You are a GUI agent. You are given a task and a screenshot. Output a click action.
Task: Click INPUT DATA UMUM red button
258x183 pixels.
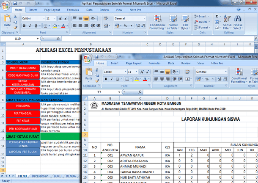[x=23, y=68]
